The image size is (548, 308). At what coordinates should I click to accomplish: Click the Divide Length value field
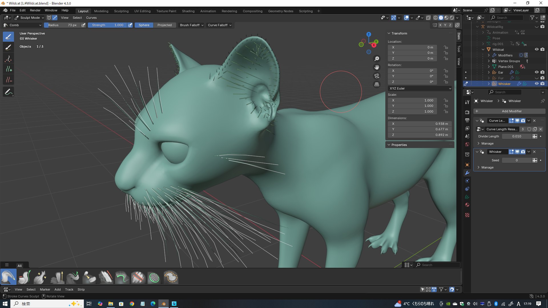517,136
